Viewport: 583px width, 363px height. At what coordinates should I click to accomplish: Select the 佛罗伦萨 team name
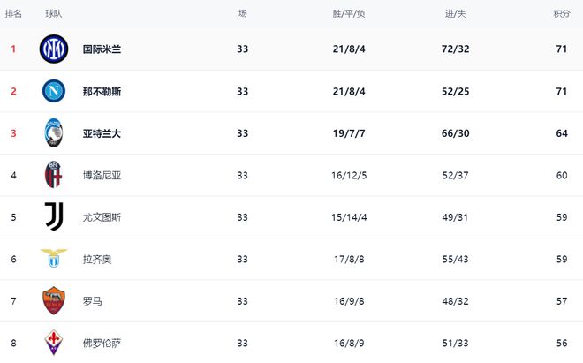click(x=102, y=343)
